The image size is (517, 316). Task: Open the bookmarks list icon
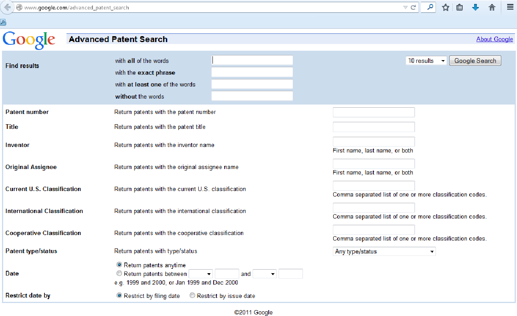coord(460,7)
